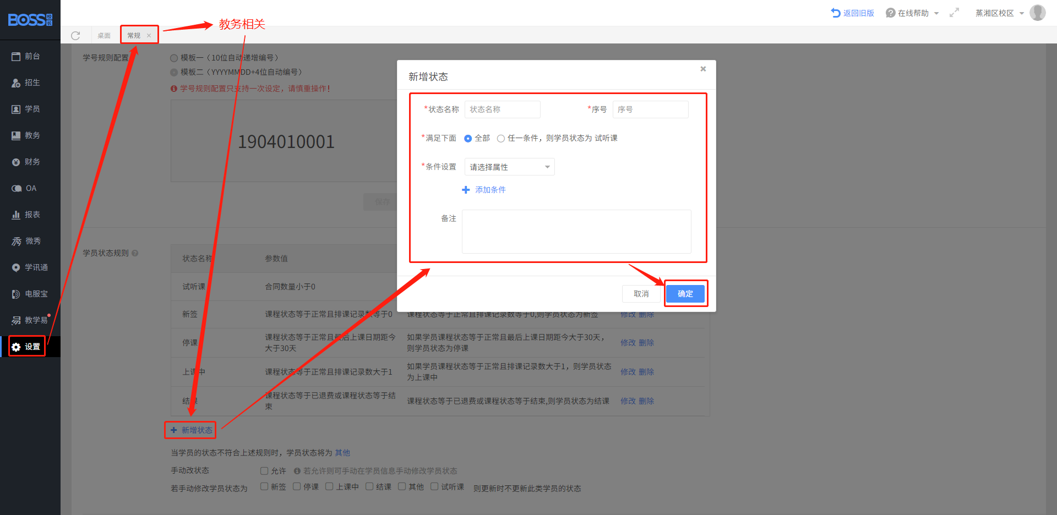This screenshot has height=515, width=1057.
Task: Focus the 序号 input field
Action: (x=650, y=109)
